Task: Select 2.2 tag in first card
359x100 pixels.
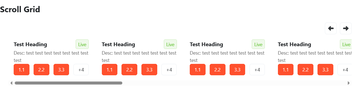Action: coord(41,70)
